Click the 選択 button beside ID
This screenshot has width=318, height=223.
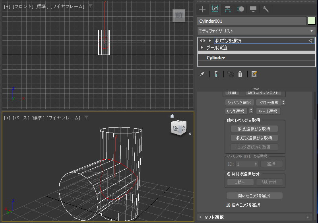click(x=271, y=164)
